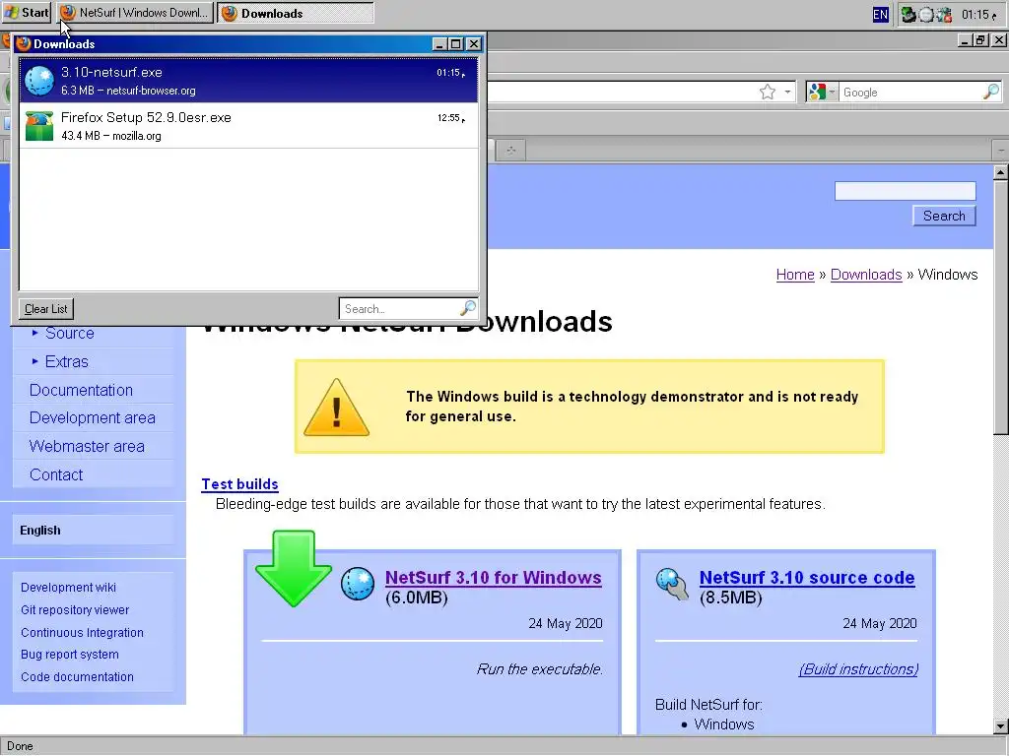
Task: Go to Home breadcrumb link
Action: (x=795, y=275)
